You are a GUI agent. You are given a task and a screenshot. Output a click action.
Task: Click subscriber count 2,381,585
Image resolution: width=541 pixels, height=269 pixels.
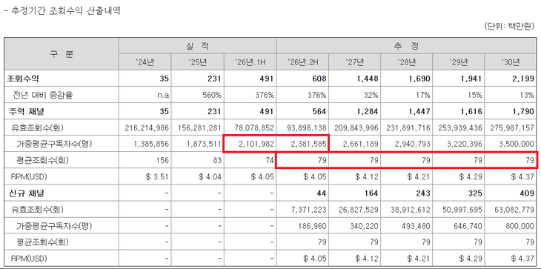click(x=310, y=145)
